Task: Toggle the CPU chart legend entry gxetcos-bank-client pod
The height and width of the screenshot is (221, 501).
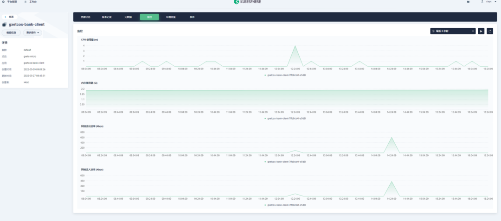Action: [285, 75]
